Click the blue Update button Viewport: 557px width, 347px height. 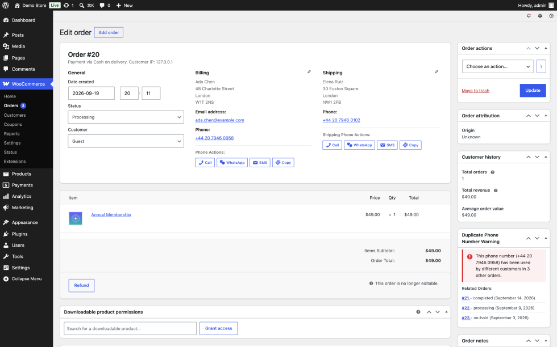tap(533, 90)
